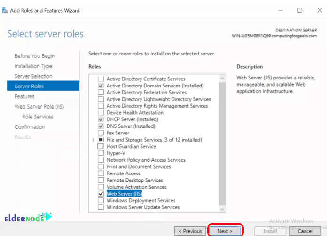Switch to Server Selection page
Image resolution: width=328 pixels, height=236 pixels.
pos(33,76)
